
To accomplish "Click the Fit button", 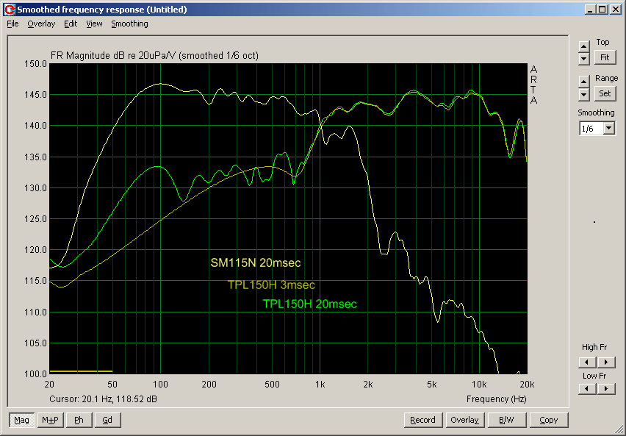I will point(605,57).
